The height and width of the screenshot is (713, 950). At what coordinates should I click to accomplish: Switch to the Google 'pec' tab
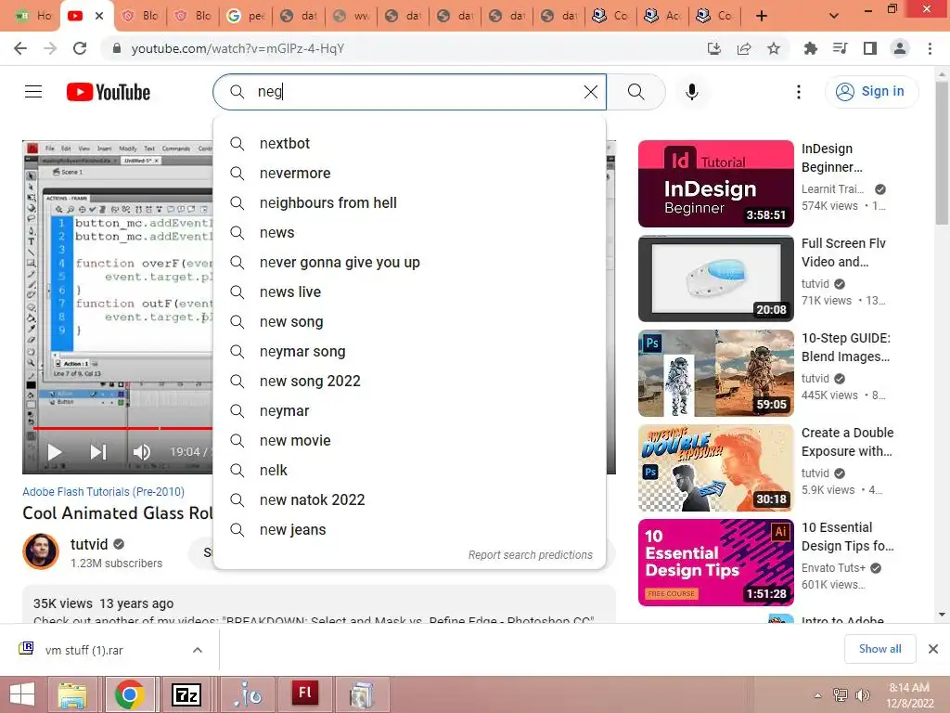(247, 17)
